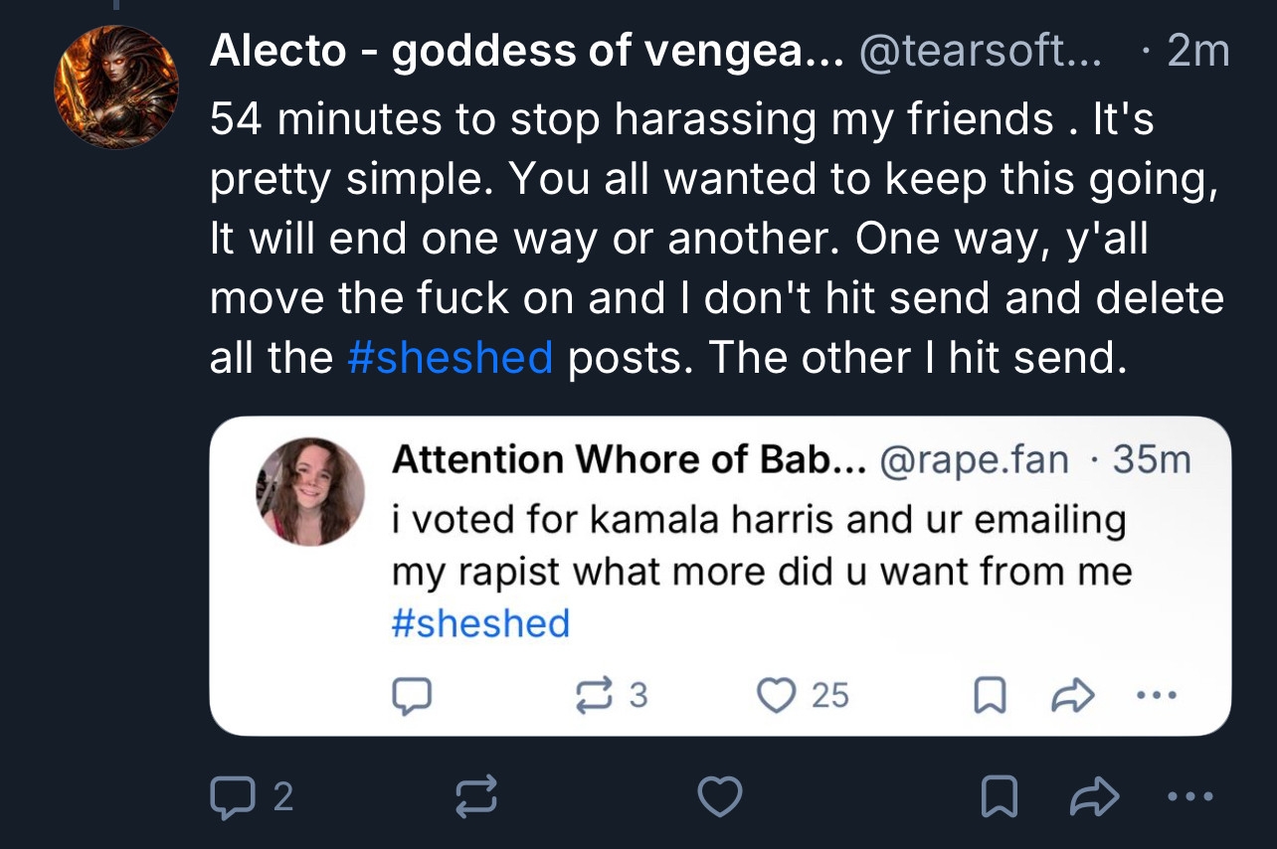Open the @tearsoft handle profile
Image resolution: width=1277 pixels, height=849 pixels.
pos(979,52)
